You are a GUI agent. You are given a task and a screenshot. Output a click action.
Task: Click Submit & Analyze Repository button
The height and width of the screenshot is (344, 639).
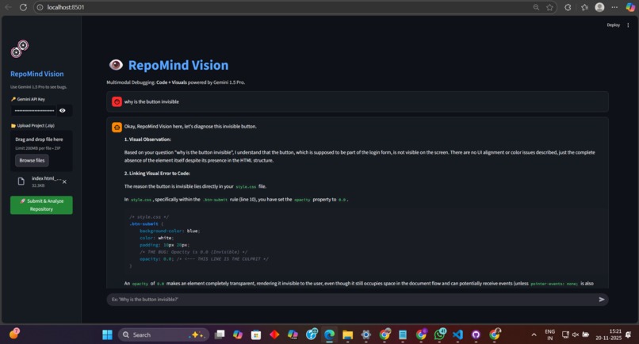pyautogui.click(x=41, y=205)
